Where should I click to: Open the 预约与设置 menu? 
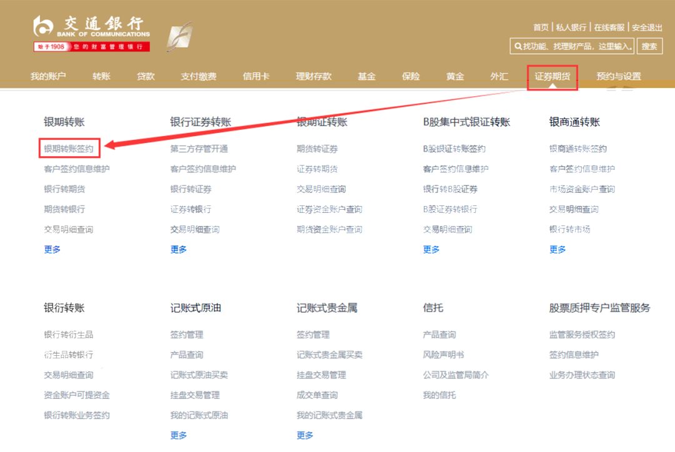tap(619, 76)
